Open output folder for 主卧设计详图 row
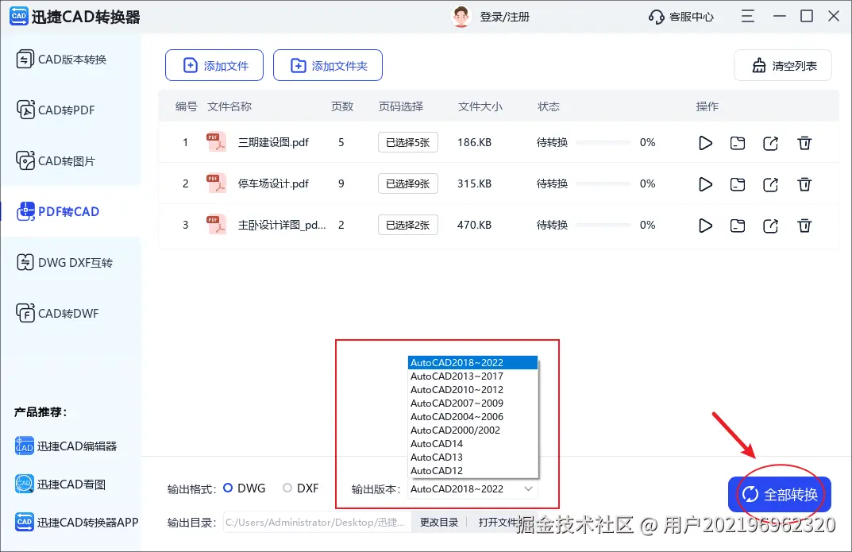 coord(738,226)
